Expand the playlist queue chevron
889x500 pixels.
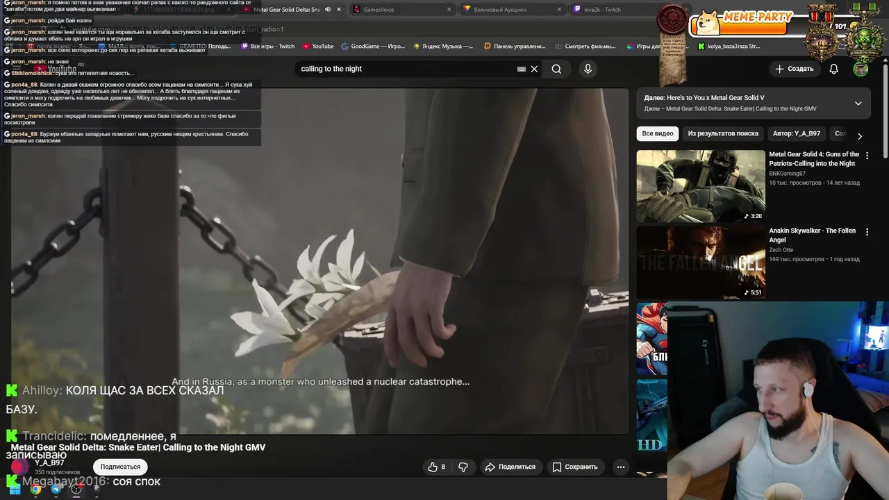pyautogui.click(x=858, y=103)
